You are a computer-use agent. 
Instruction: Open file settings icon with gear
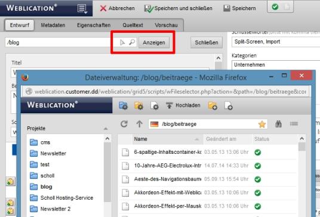[154, 106]
